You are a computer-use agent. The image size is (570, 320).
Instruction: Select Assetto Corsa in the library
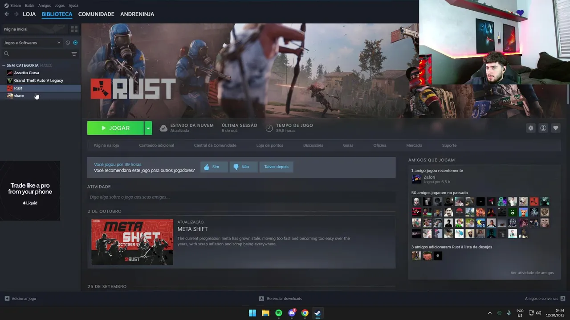tap(26, 72)
